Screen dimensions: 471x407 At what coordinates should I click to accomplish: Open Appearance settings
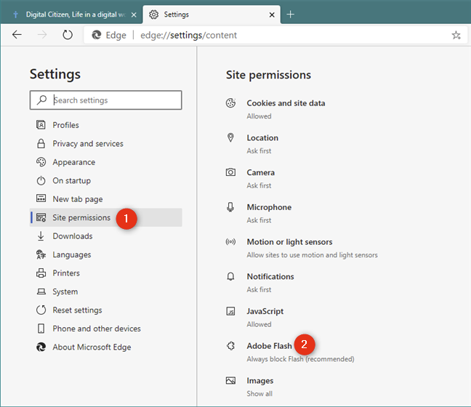click(x=74, y=162)
